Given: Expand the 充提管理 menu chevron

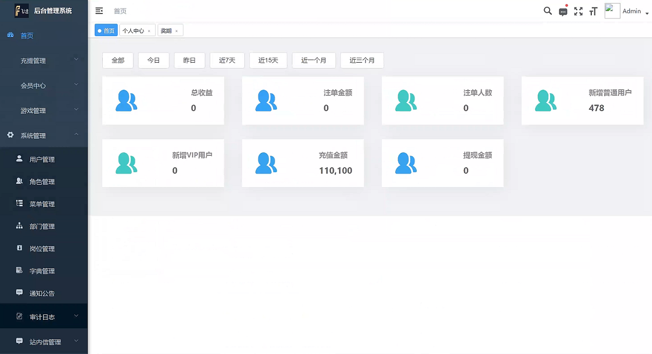Looking at the screenshot, I should pos(76,59).
